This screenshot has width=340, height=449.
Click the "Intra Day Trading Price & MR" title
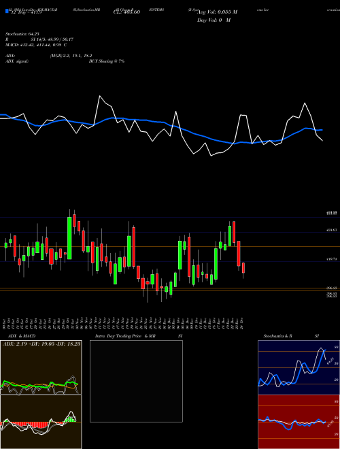tap(126, 336)
